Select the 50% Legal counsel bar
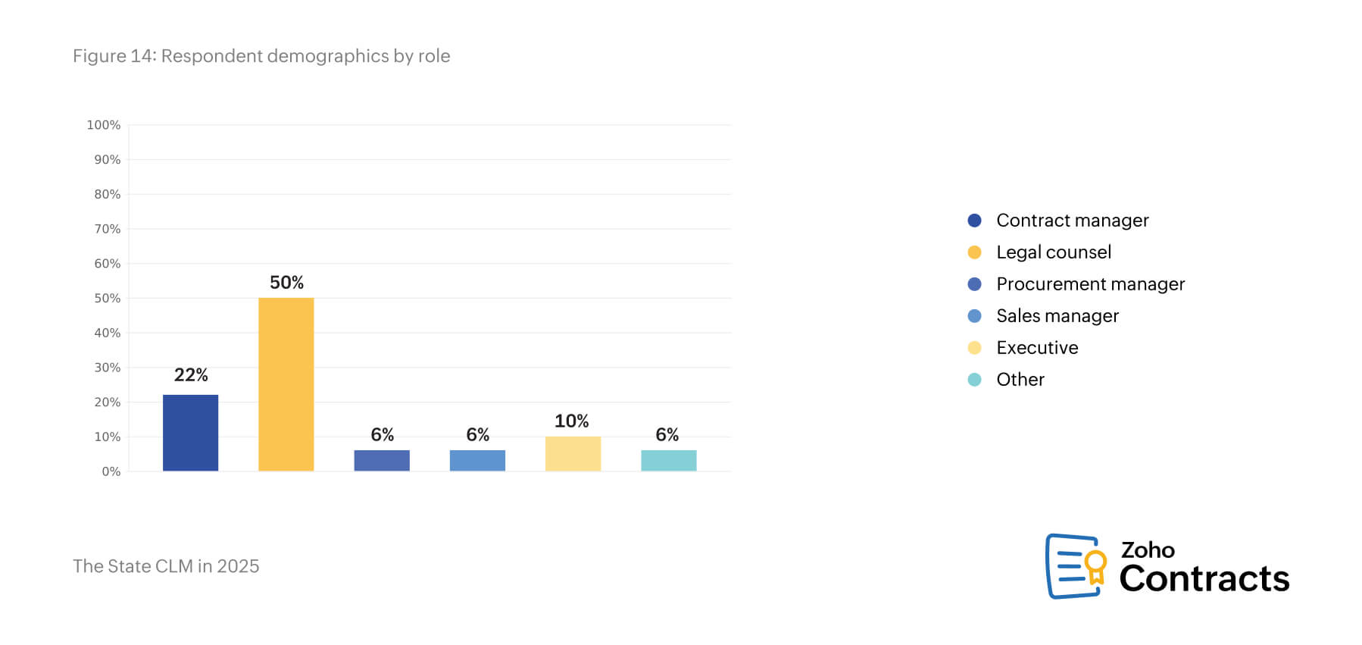This screenshot has width=1362, height=645. [x=286, y=384]
